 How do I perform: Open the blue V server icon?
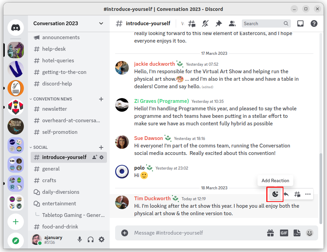click(x=16, y=69)
